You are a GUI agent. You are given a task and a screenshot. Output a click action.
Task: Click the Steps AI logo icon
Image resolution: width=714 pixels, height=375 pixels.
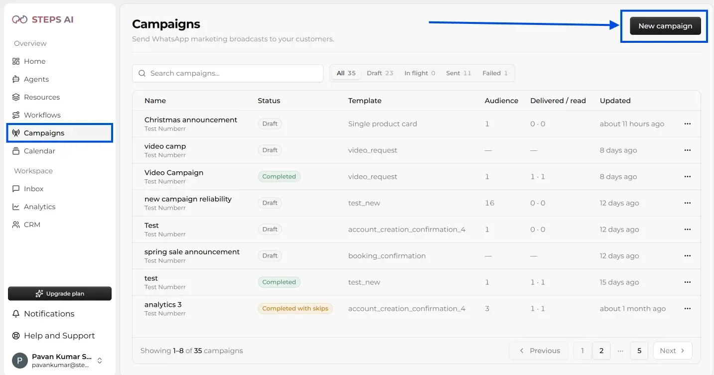click(19, 20)
